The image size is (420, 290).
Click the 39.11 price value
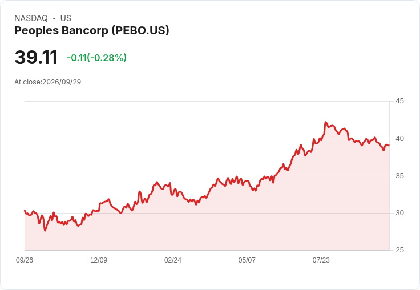coord(36,57)
